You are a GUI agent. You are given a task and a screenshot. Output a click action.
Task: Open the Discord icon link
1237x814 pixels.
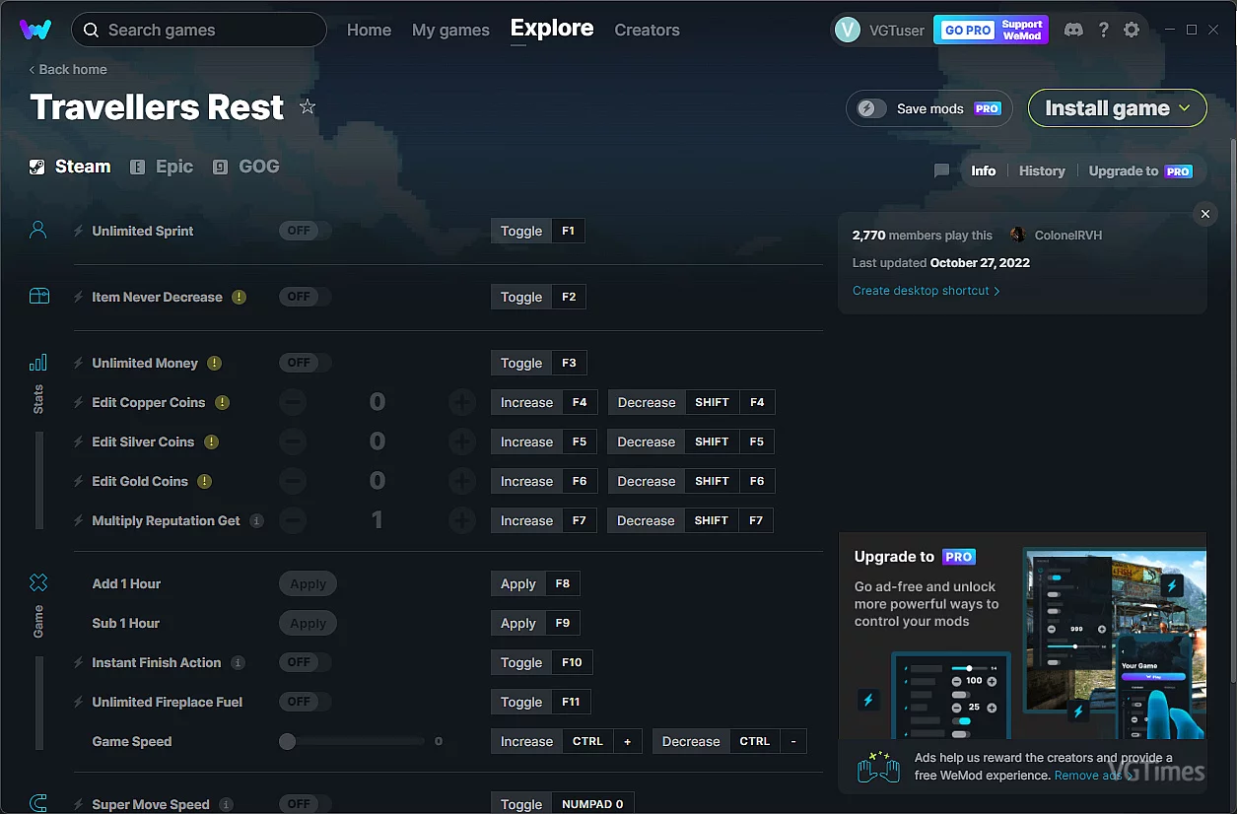[1073, 30]
